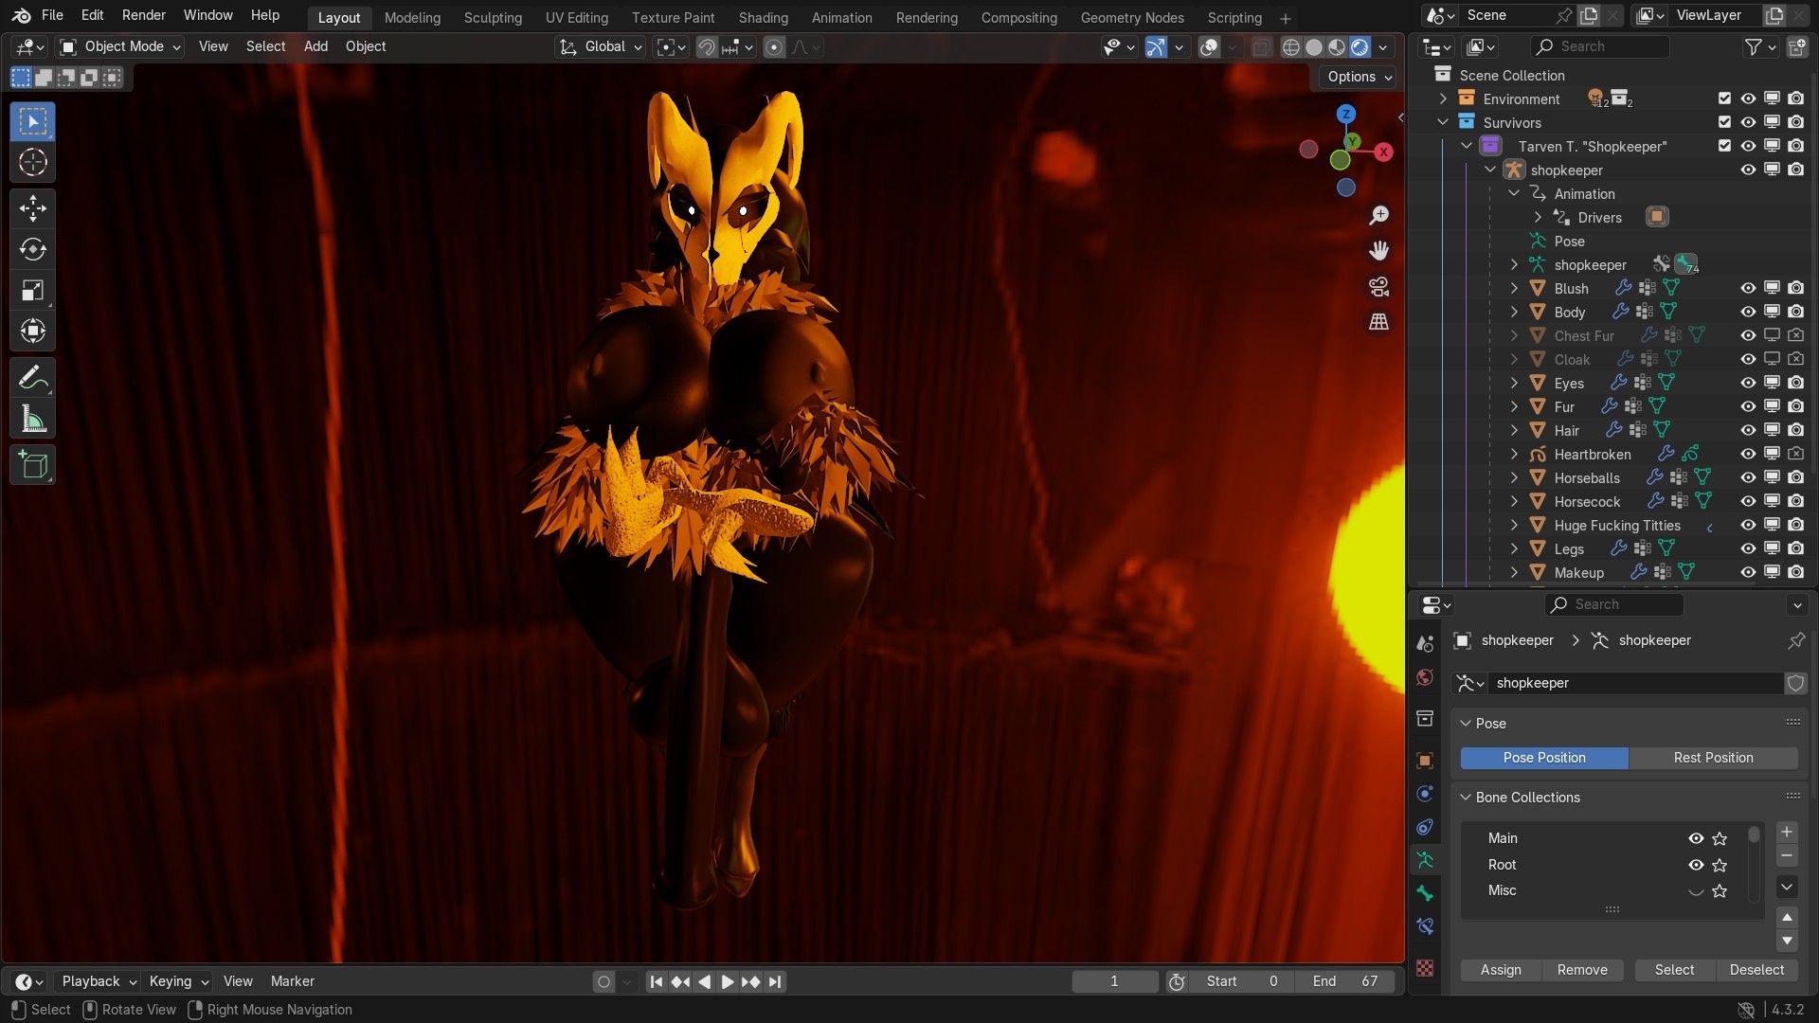Click the Assign button
This screenshot has width=1819, height=1023.
click(1501, 970)
